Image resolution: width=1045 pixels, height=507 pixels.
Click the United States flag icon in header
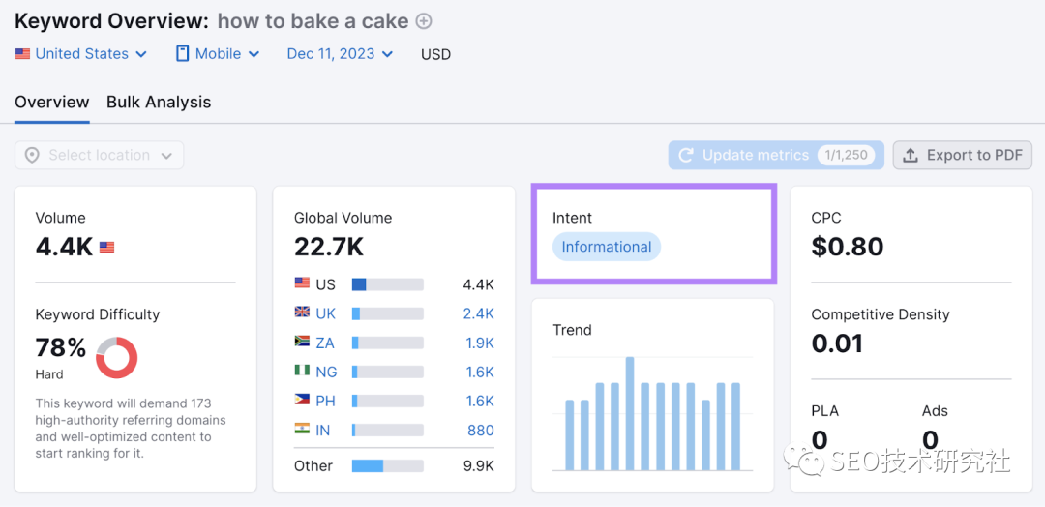22,54
